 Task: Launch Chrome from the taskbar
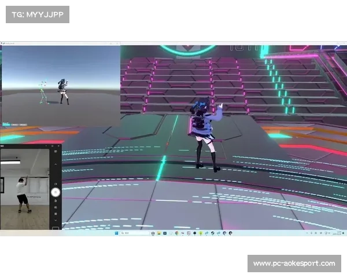176,233
